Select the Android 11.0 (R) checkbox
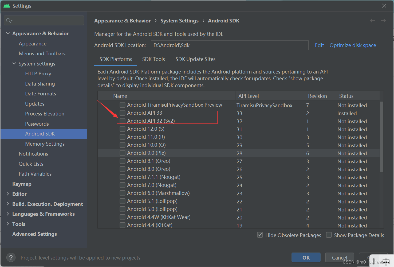 123,137
